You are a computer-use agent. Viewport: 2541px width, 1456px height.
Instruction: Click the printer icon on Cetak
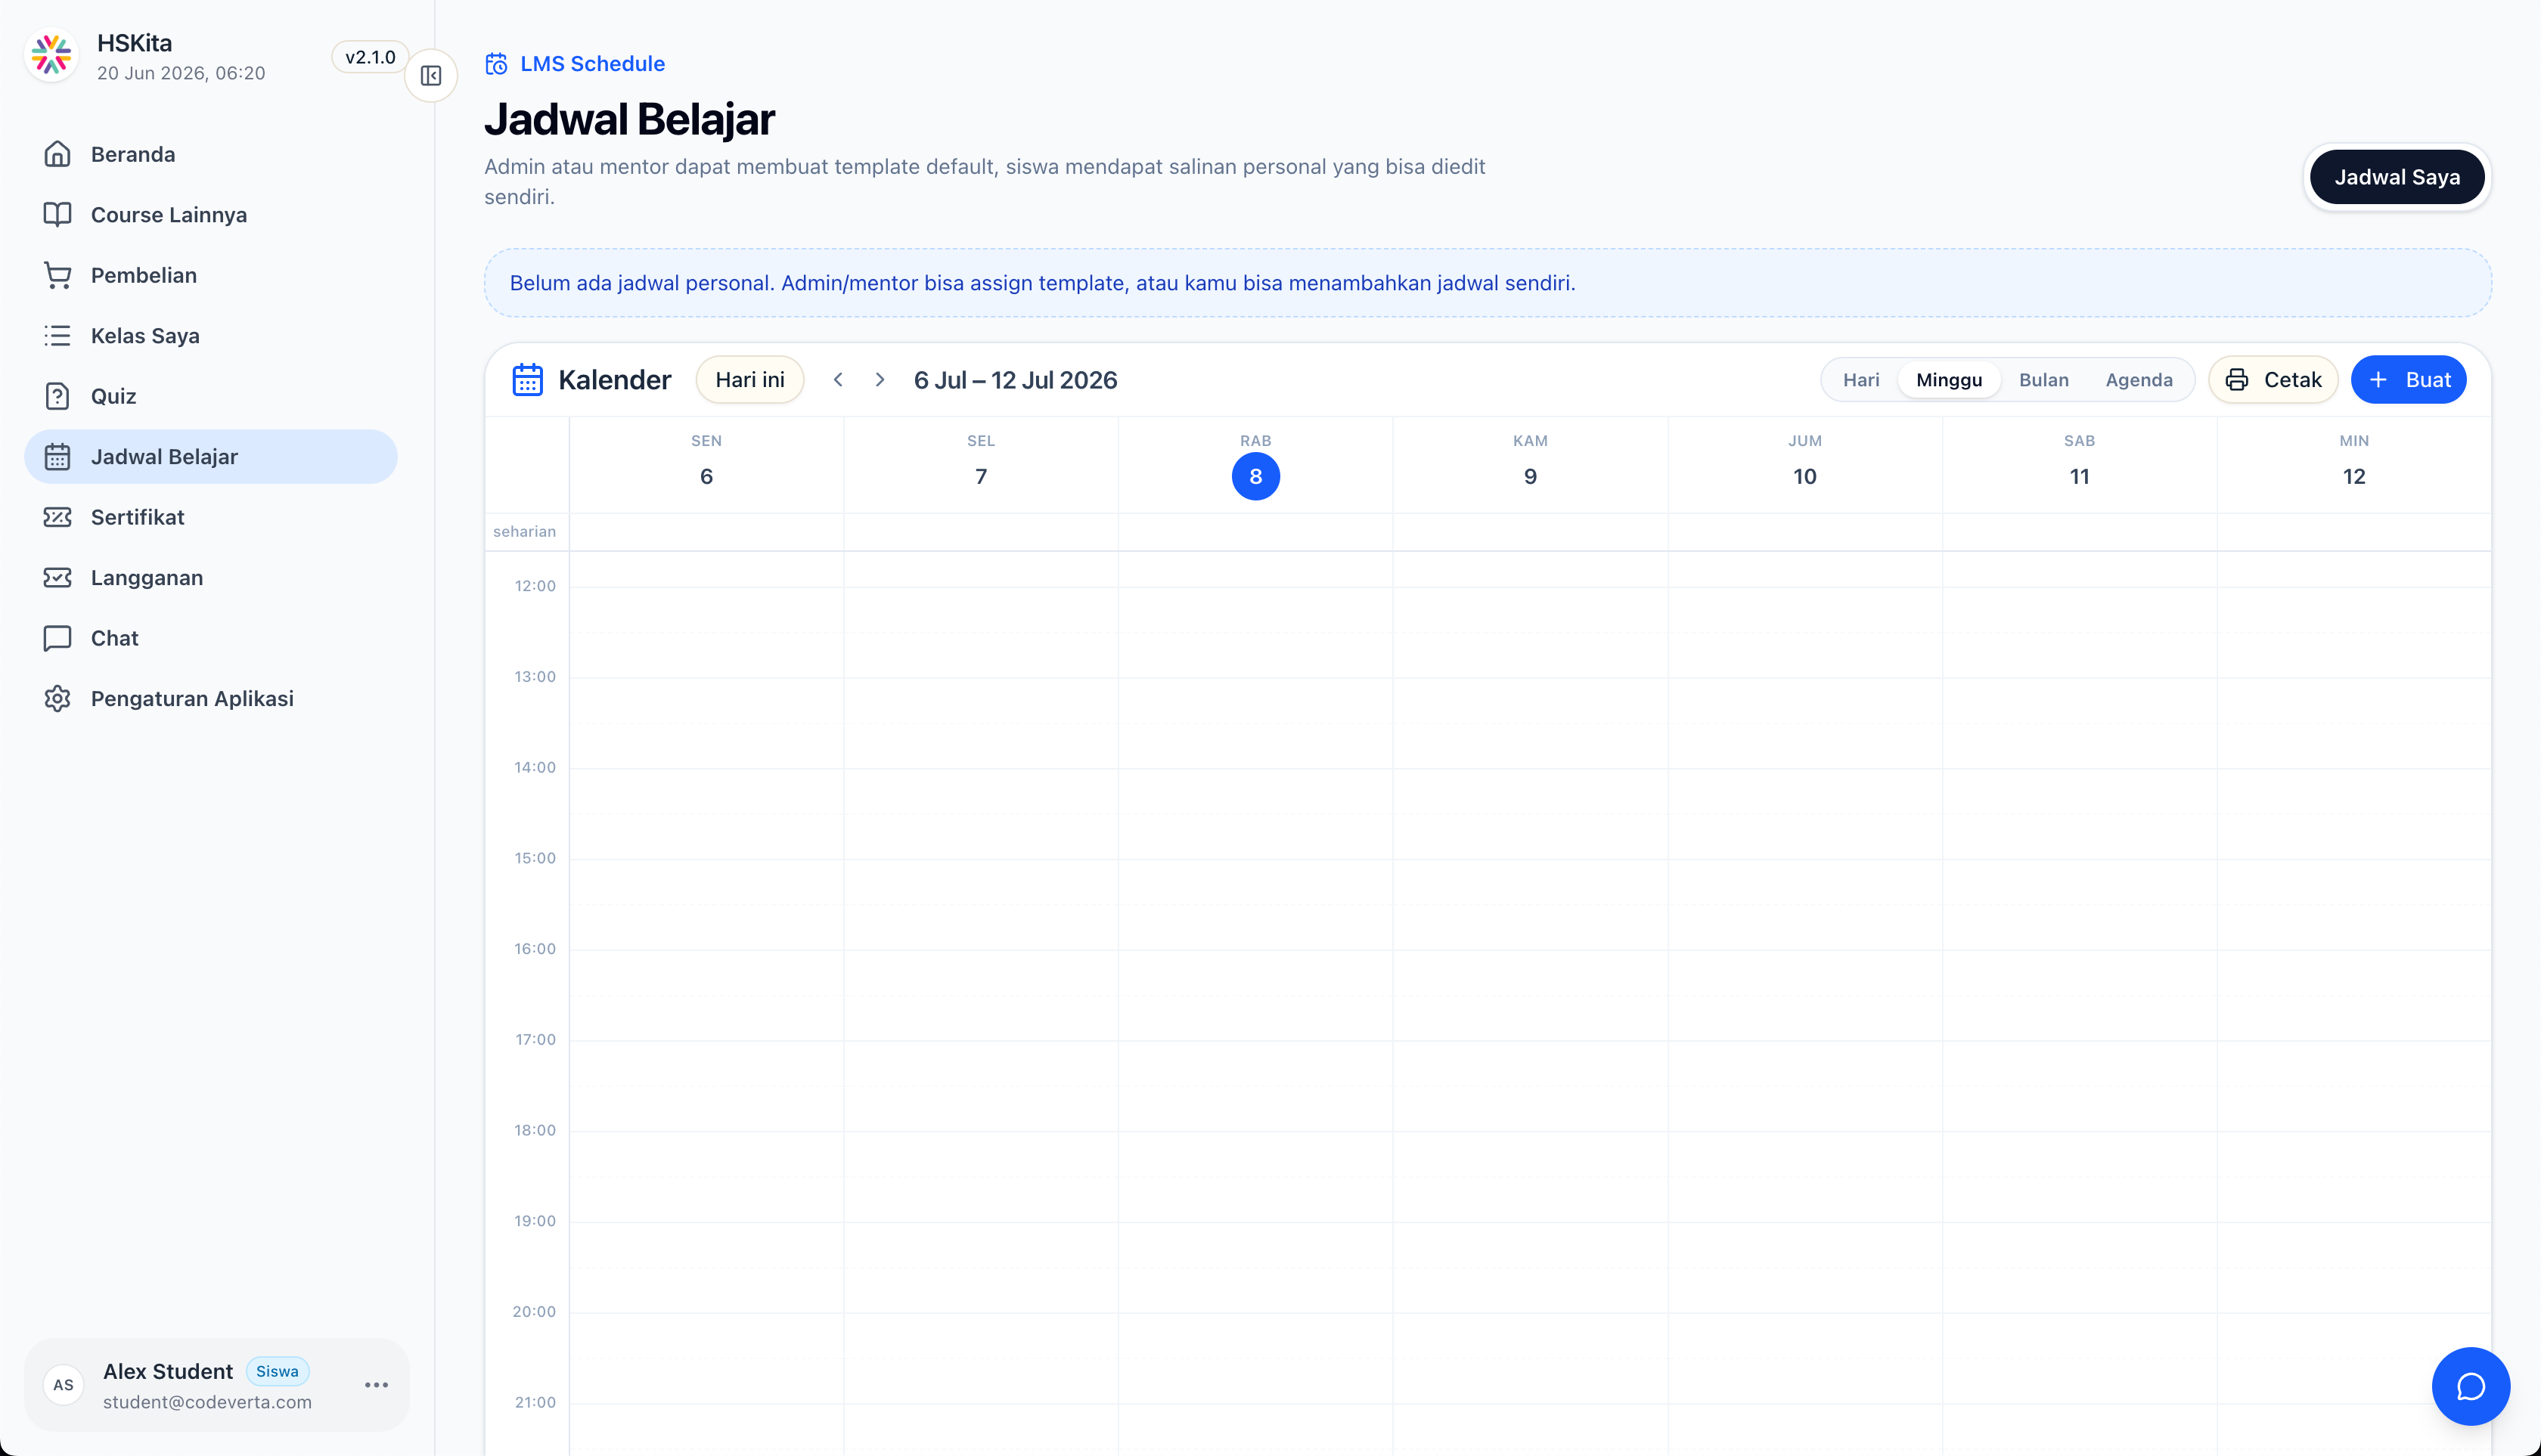[x=2237, y=380]
